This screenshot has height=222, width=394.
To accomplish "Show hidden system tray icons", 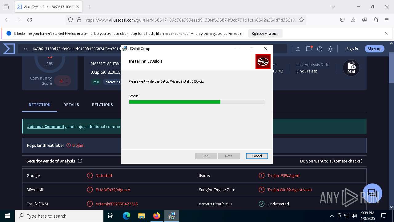I will (332, 216).
